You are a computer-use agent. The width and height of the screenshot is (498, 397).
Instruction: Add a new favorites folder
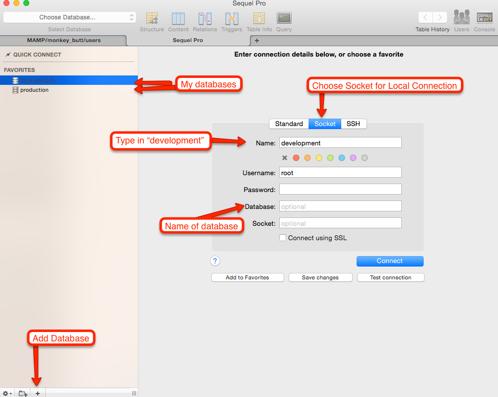(x=23, y=393)
